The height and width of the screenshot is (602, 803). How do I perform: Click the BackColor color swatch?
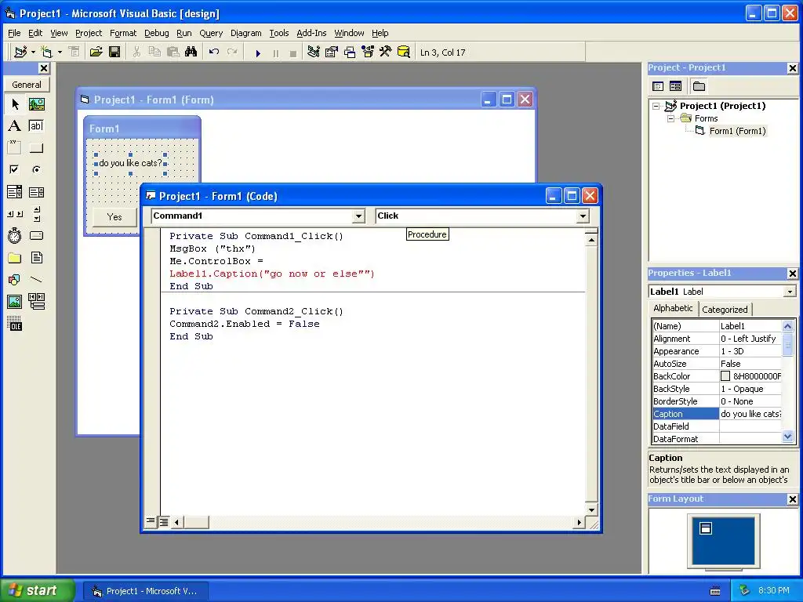[x=725, y=376]
